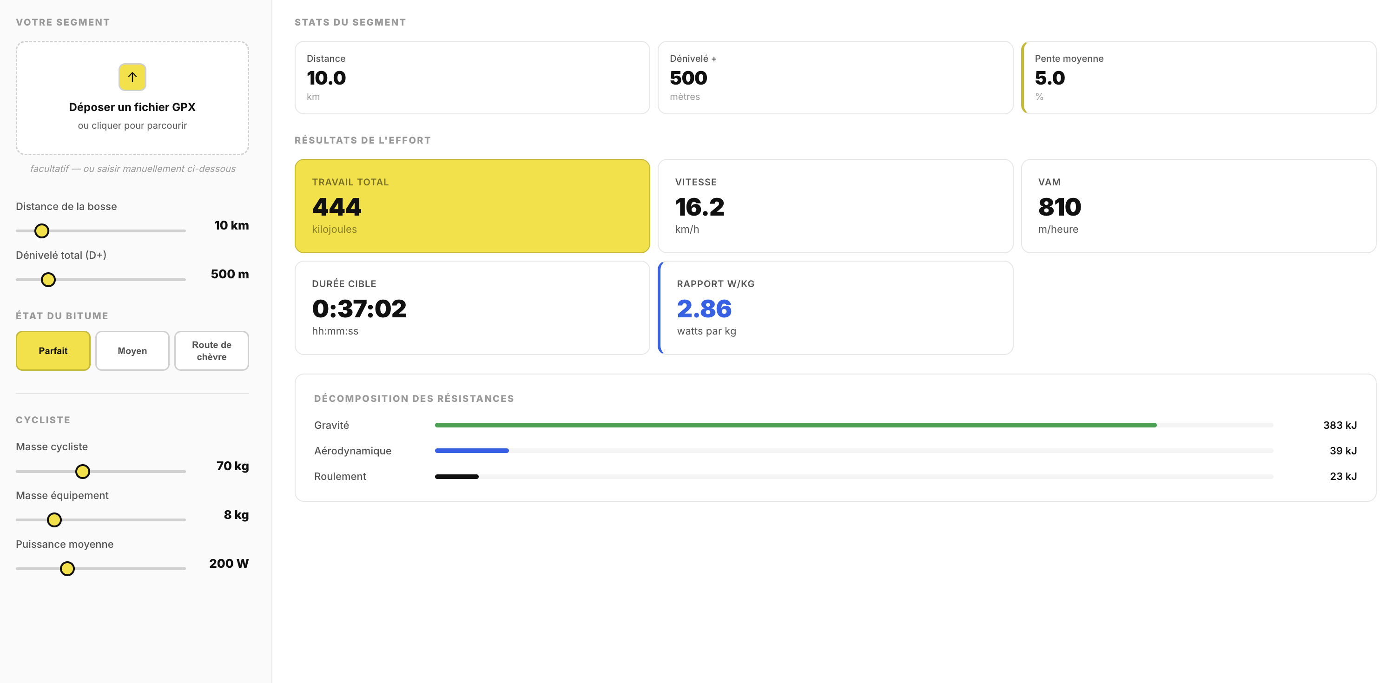Click the yellow upload arrow icon
The image size is (1399, 683).
pyautogui.click(x=132, y=77)
